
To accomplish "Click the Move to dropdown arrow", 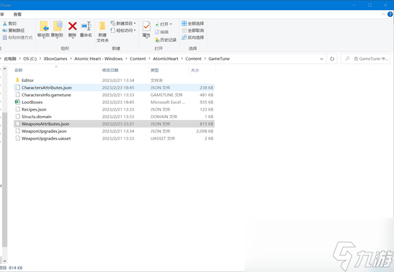I will (43, 38).
